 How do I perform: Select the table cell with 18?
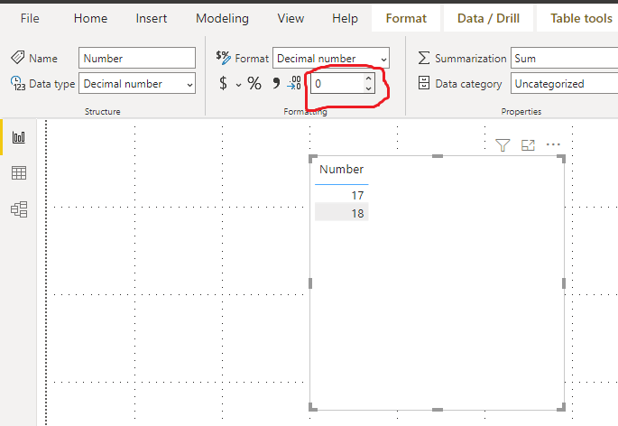342,213
